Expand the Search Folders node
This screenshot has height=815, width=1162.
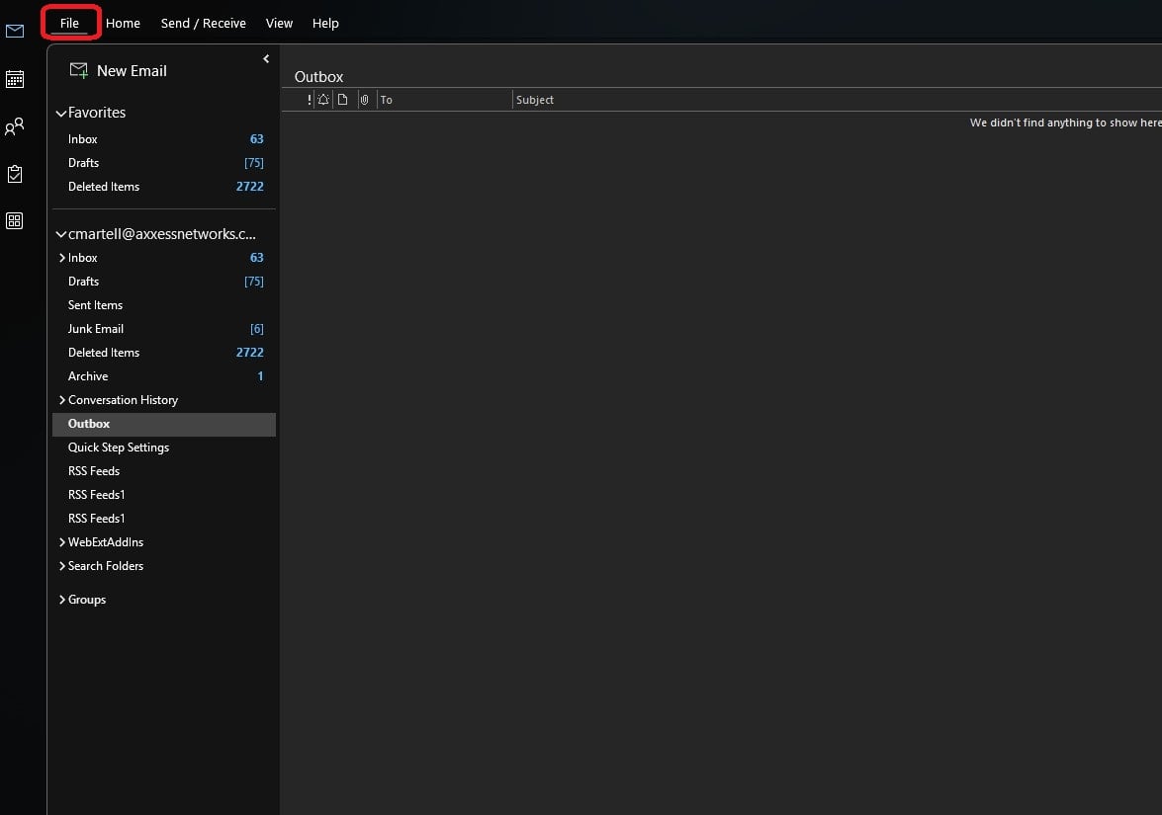coord(62,566)
